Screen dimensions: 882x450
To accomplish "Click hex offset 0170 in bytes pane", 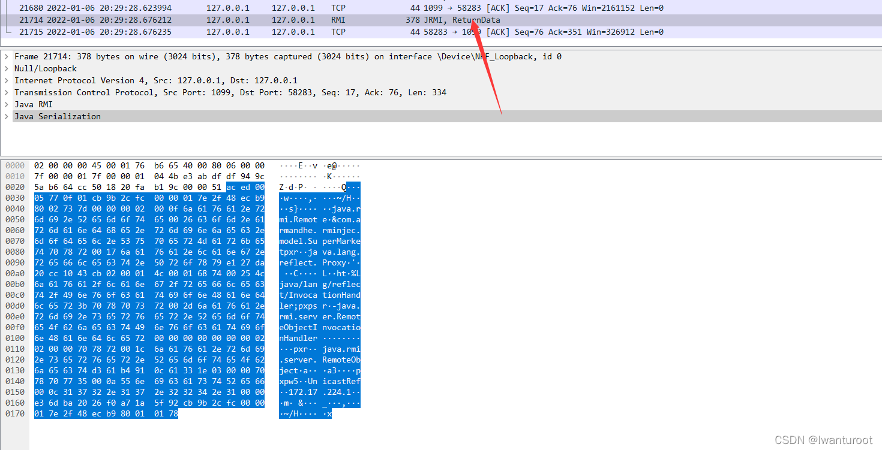I will pyautogui.click(x=15, y=413).
